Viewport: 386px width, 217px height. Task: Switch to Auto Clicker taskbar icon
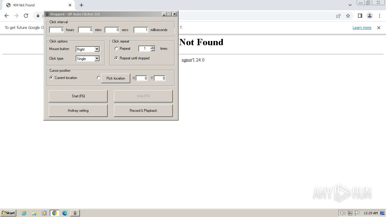75,213
